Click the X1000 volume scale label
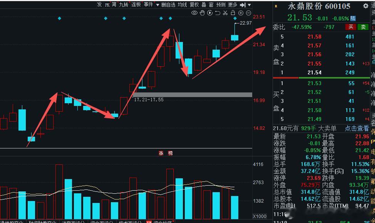Image resolution: width=375 pixels, height=223 pixels. (260, 216)
